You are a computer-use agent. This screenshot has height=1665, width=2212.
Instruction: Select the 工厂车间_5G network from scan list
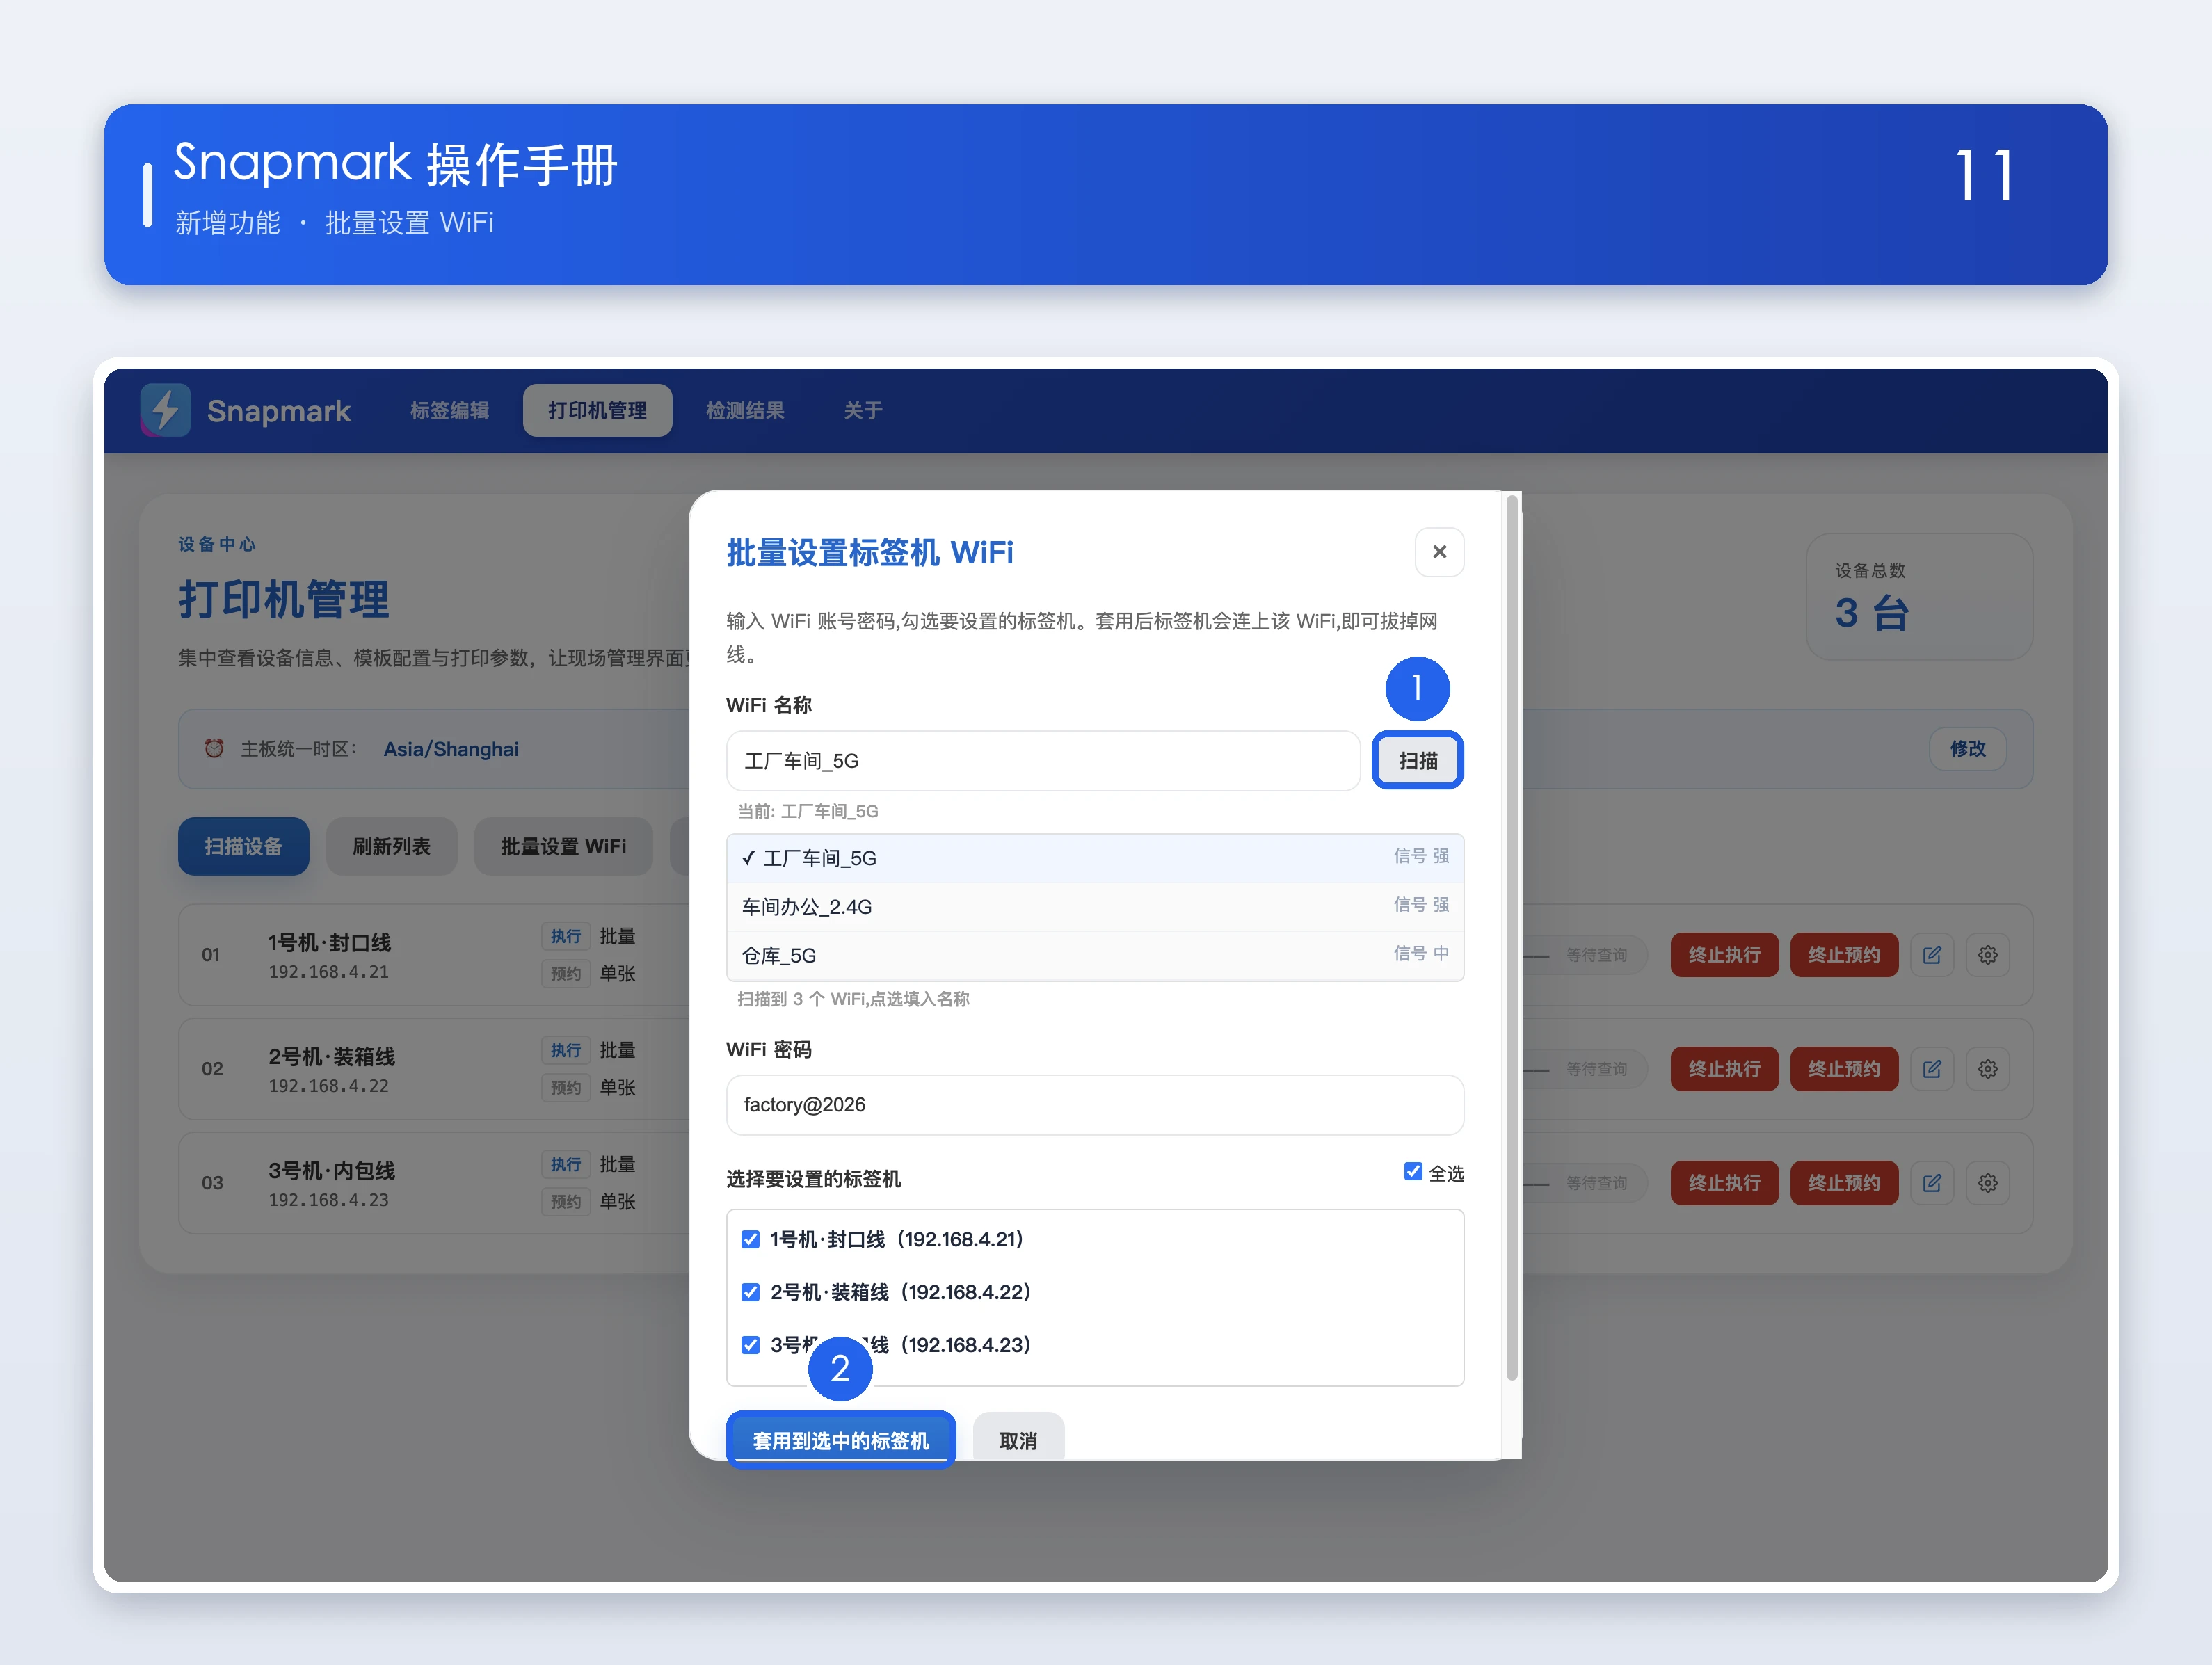(1095, 858)
